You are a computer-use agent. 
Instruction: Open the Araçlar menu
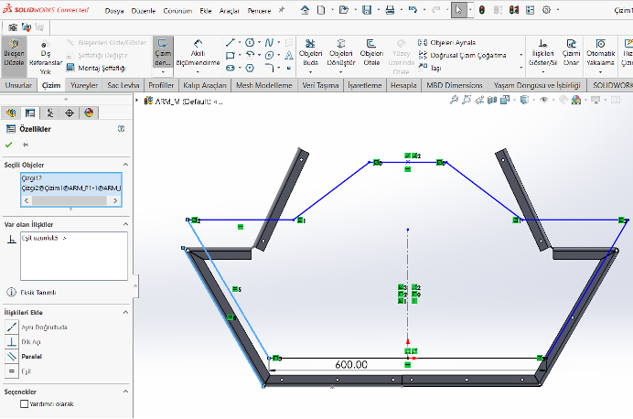(230, 11)
